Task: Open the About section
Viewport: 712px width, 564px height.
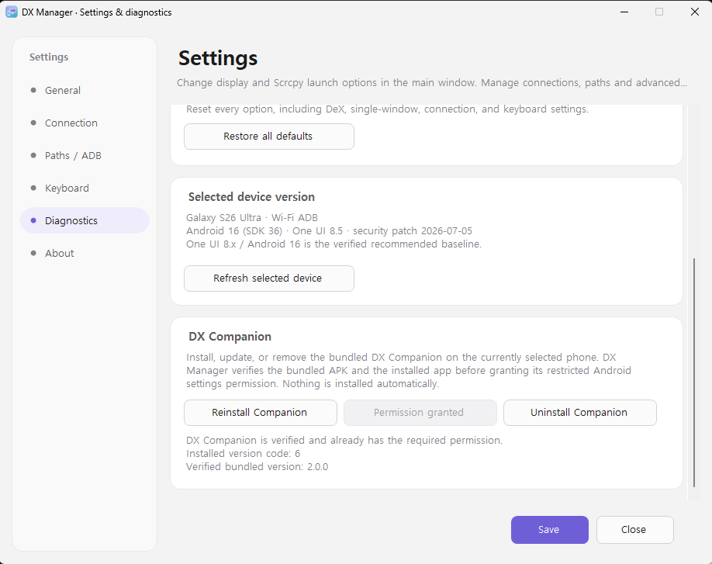Action: tap(85, 254)
